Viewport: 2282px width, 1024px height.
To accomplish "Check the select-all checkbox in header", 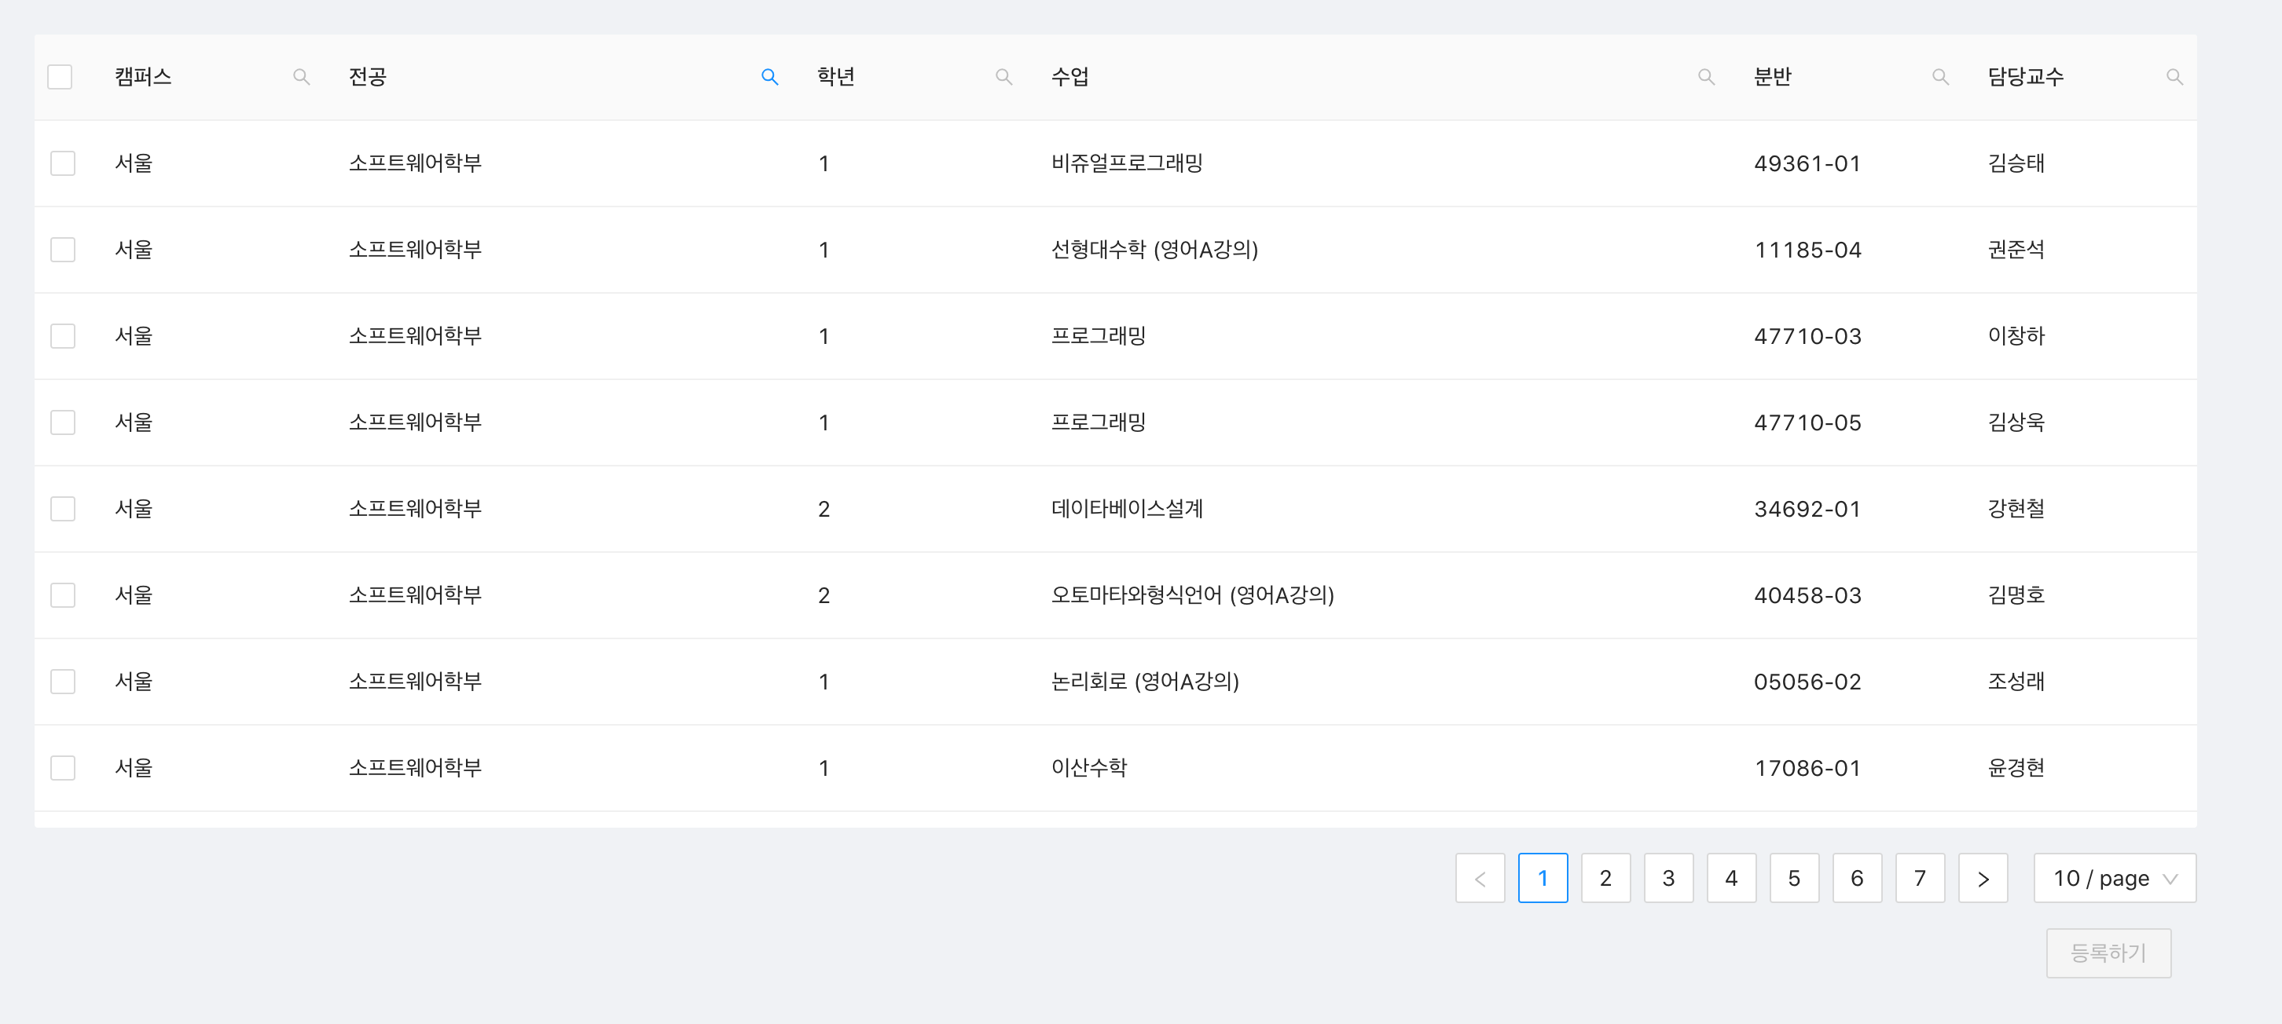I will click(x=61, y=77).
